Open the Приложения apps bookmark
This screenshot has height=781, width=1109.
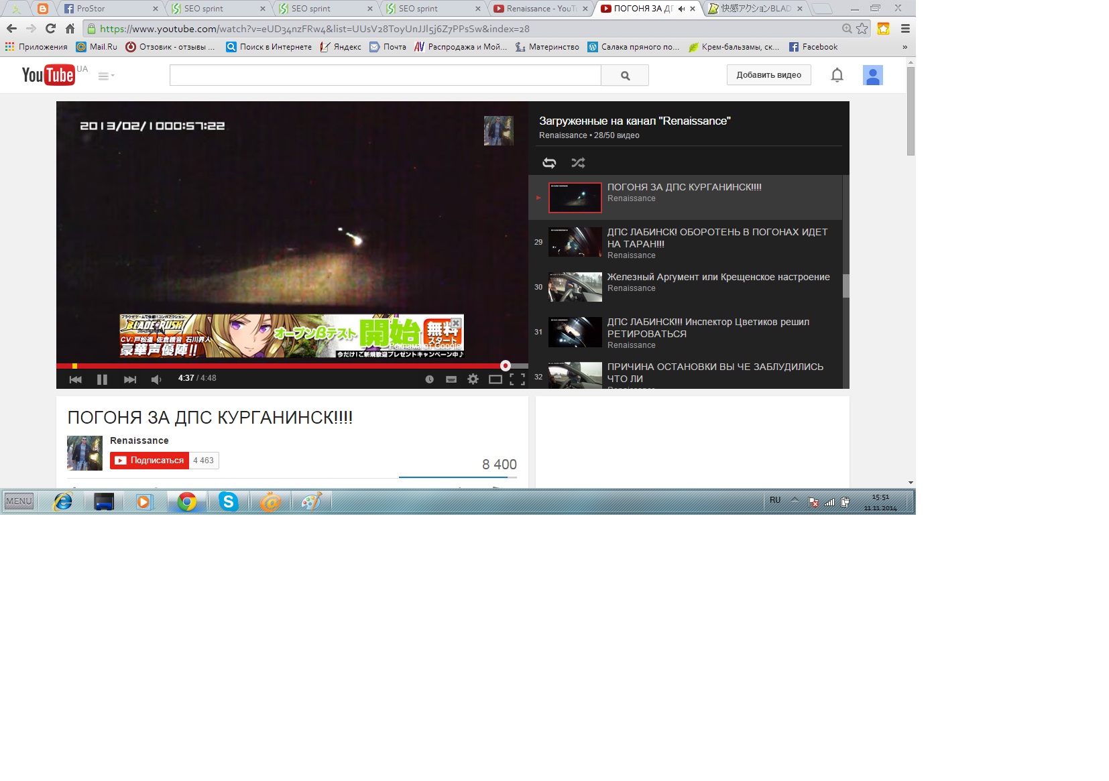click(36, 47)
